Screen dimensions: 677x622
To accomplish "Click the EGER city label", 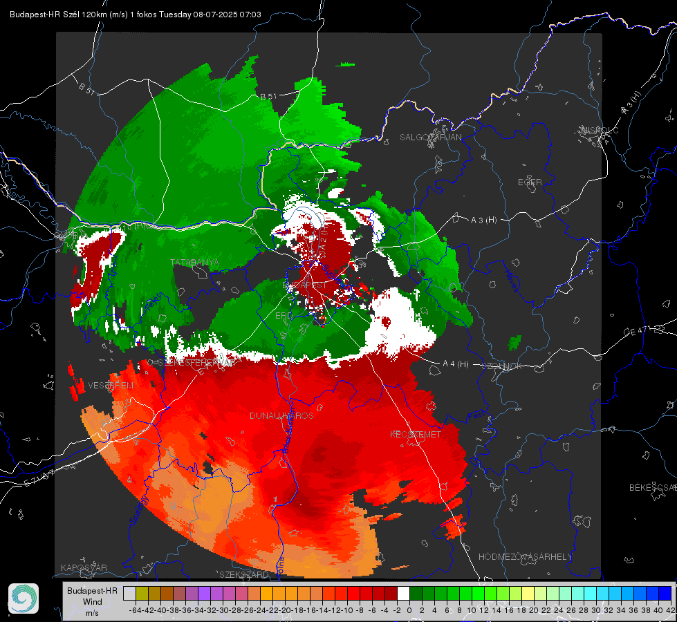I will tap(530, 182).
